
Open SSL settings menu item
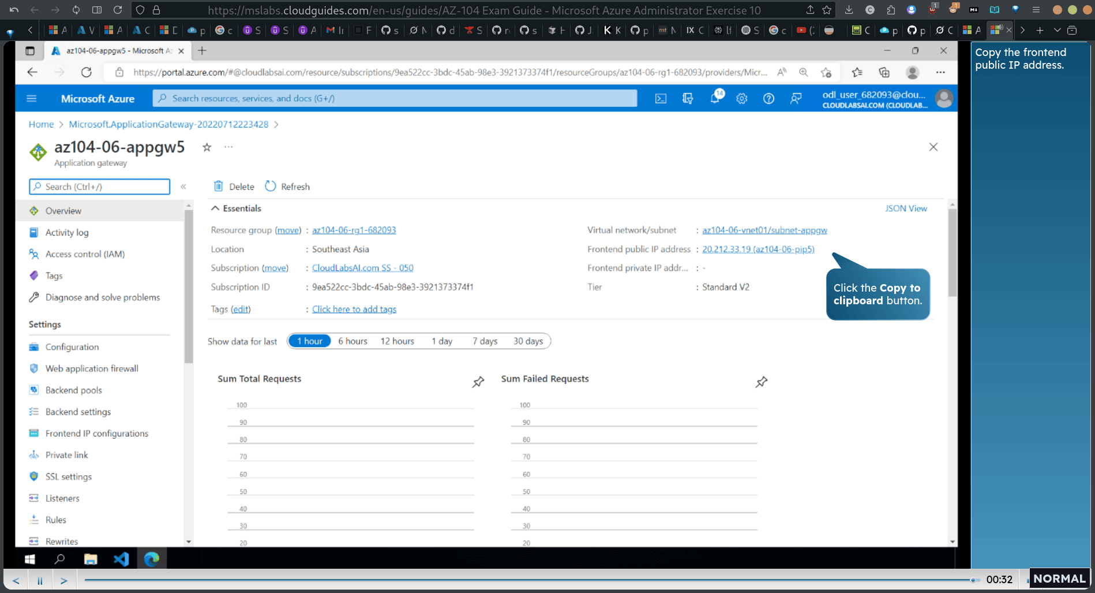pos(99,476)
